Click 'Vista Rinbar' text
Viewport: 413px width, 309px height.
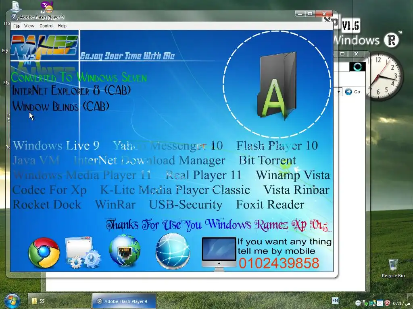[296, 190]
